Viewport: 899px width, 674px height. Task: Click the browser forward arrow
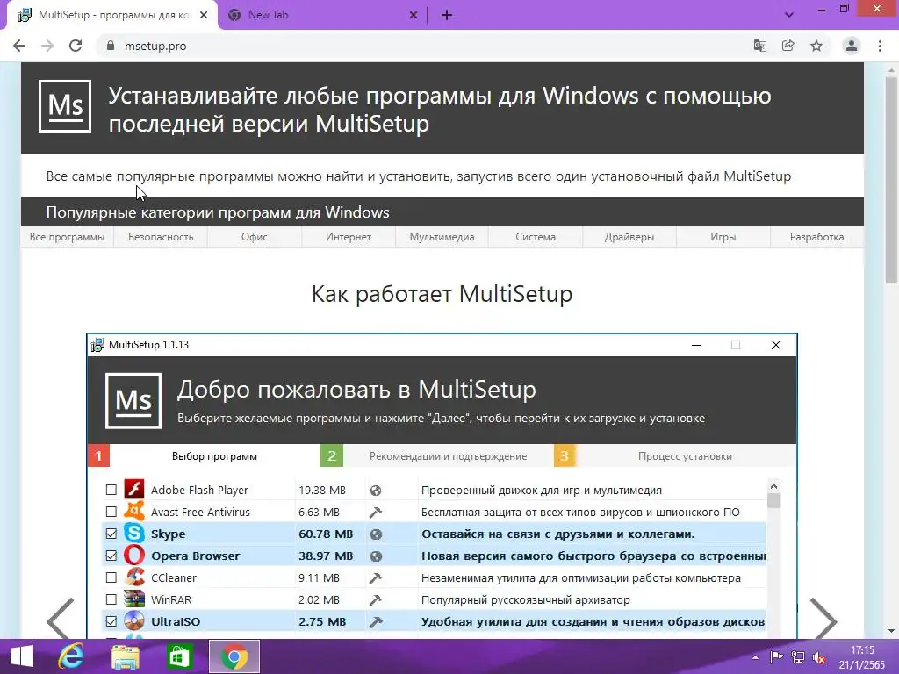47,46
